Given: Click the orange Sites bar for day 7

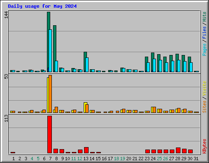Looking at the screenshot, I should coord(50,94).
